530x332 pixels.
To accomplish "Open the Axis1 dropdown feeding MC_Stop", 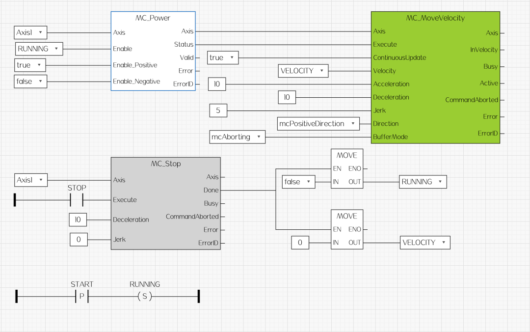I will 31,180.
